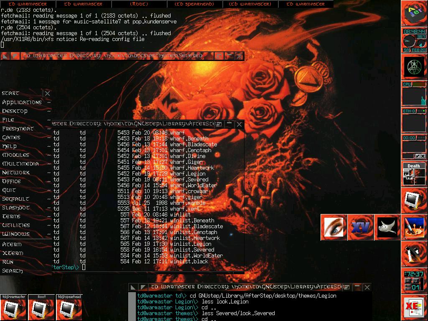Switch to the (td spearhead) window button
Viewport: 428px width, 321px height.
click(195, 4)
